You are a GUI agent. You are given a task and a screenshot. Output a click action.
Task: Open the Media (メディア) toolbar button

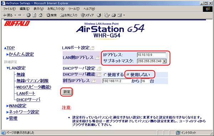(87, 15)
